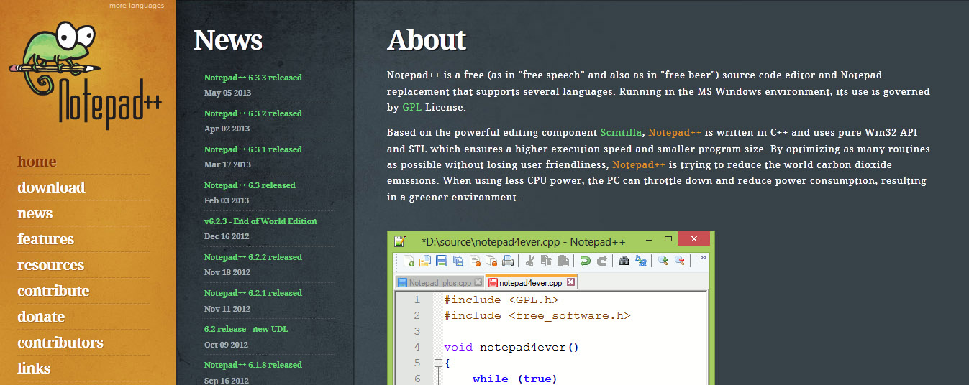Expand the toolbar overflow chevron
969x385 pixels.
click(x=703, y=258)
